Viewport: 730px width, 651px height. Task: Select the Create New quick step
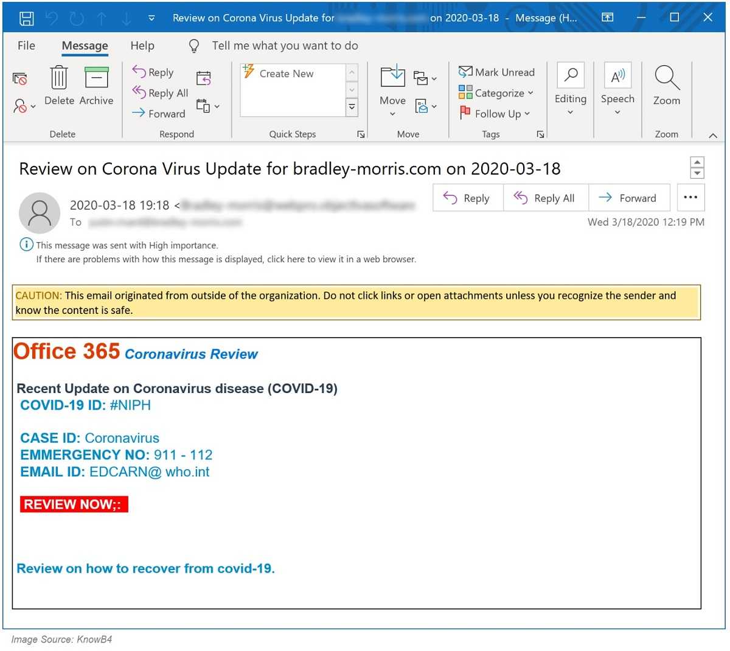pyautogui.click(x=279, y=74)
